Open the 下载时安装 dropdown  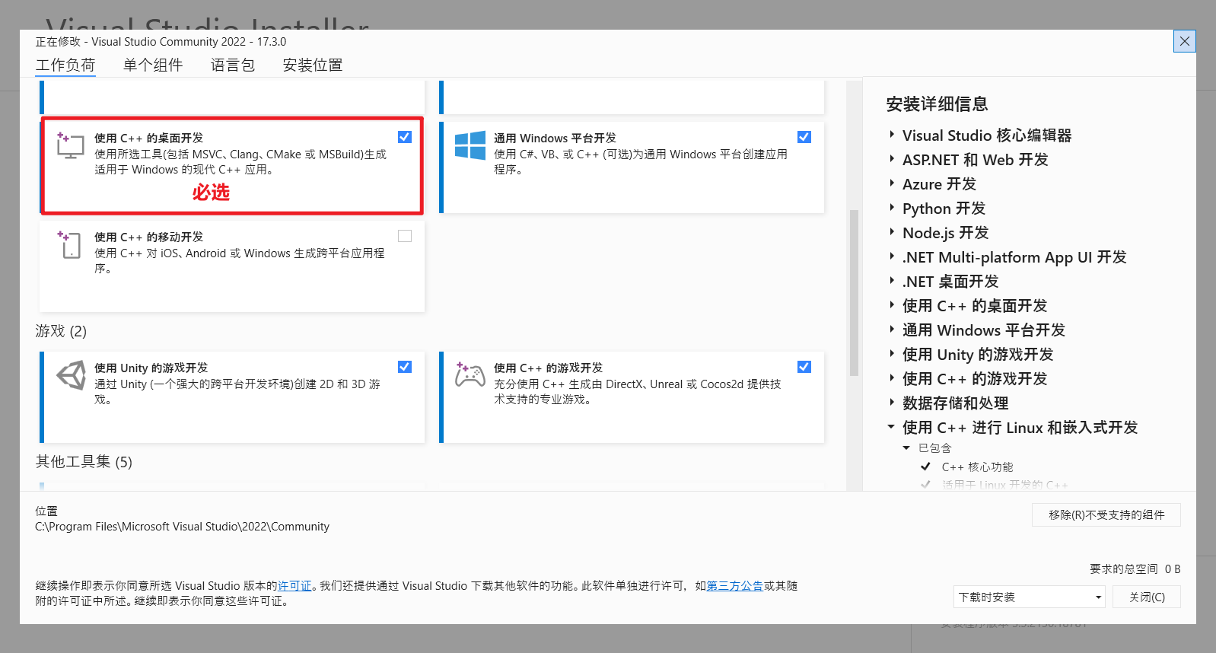(x=1030, y=597)
